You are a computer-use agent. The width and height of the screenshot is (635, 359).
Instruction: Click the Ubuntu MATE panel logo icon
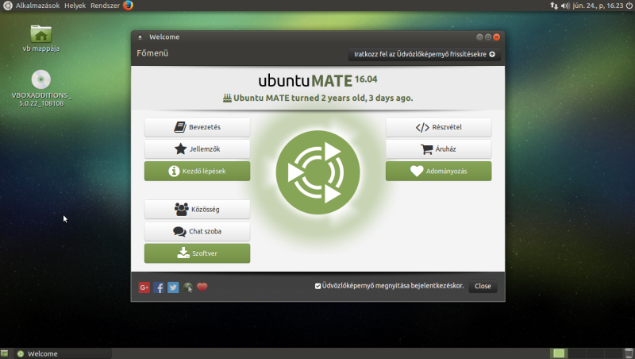[x=8, y=6]
